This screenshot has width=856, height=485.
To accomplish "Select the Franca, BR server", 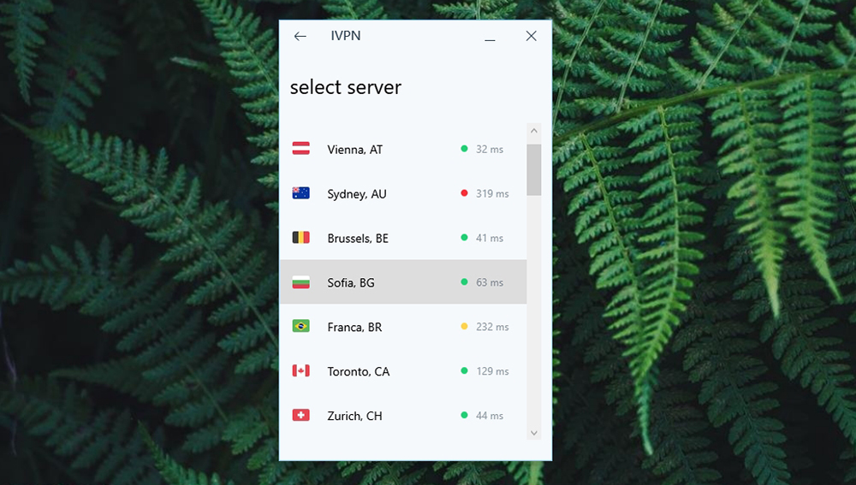I will (x=403, y=326).
